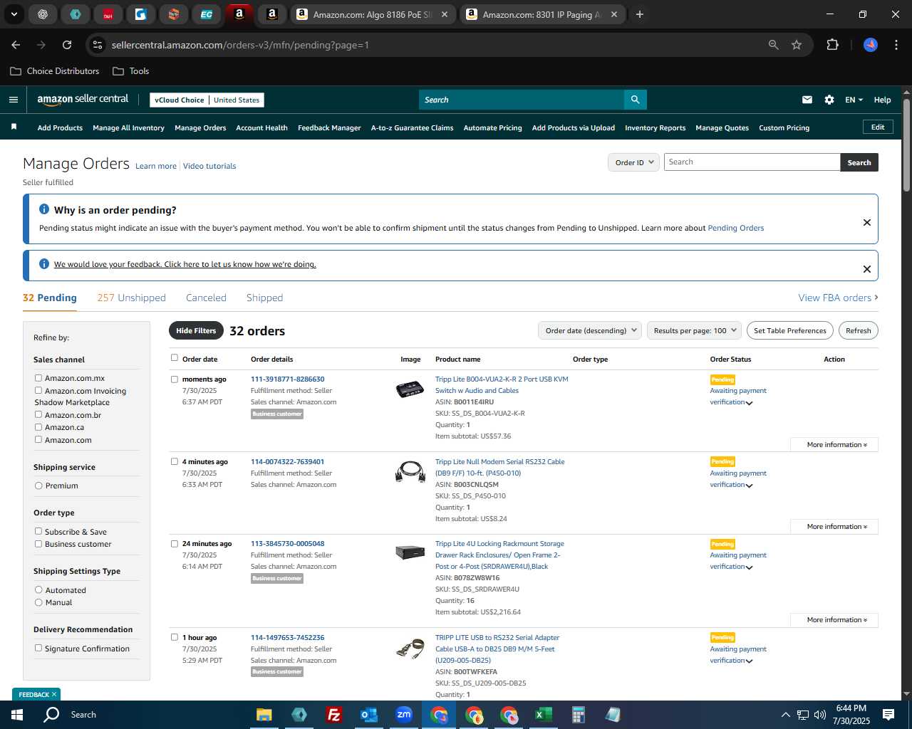Click the info icon on pending notice

click(x=44, y=209)
